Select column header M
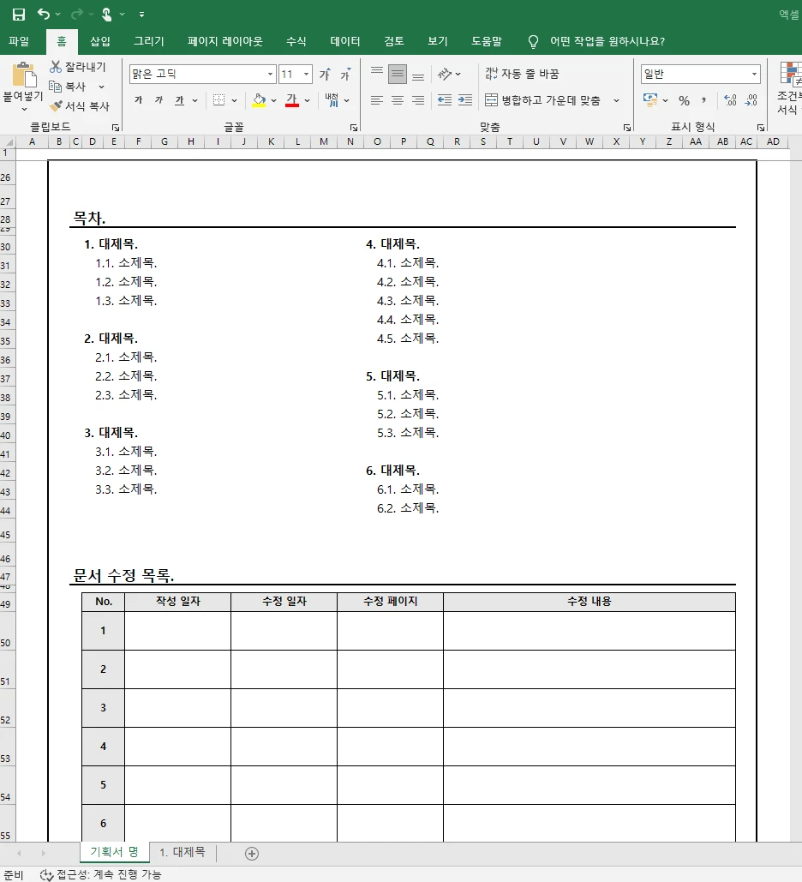The width and height of the screenshot is (802, 882). 324,141
